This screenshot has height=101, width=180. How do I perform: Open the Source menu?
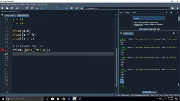coord(14,4)
